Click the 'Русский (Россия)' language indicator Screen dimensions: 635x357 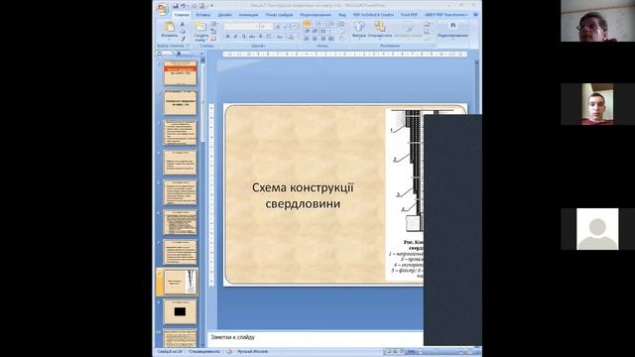pos(252,352)
